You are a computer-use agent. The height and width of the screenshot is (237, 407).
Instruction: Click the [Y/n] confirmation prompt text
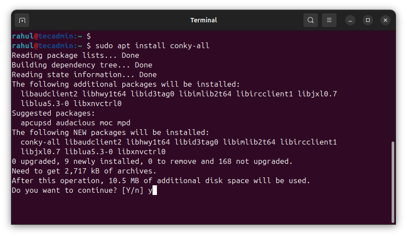132,190
